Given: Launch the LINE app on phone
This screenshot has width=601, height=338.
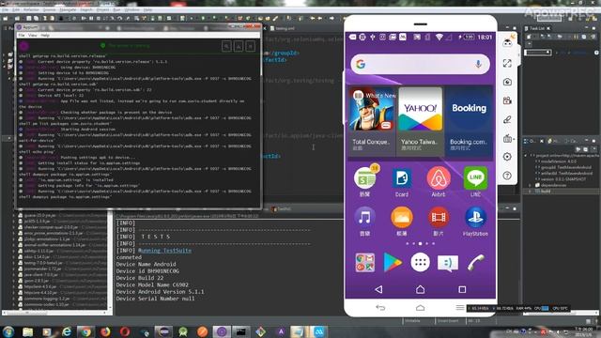Looking at the screenshot, I should pyautogui.click(x=475, y=182).
